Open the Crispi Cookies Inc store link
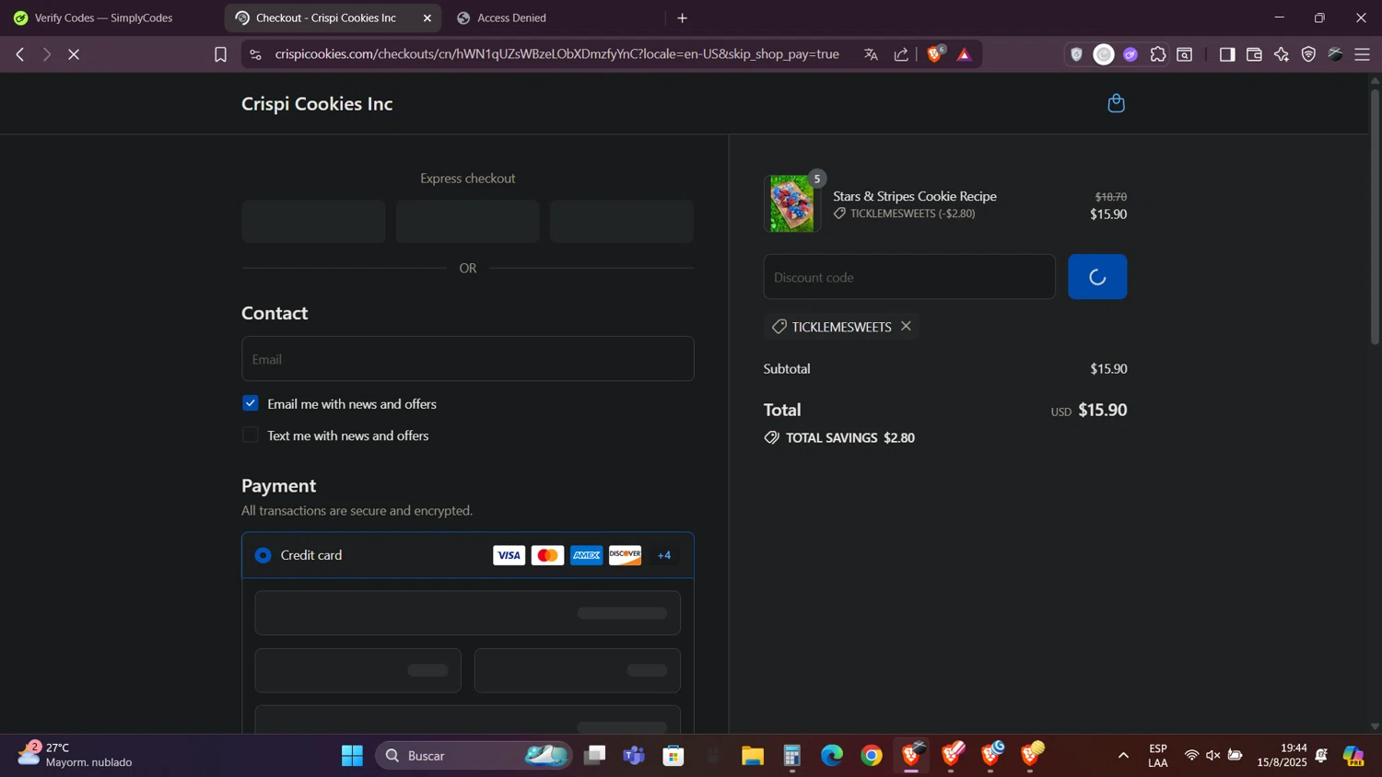1382x777 pixels. point(317,104)
